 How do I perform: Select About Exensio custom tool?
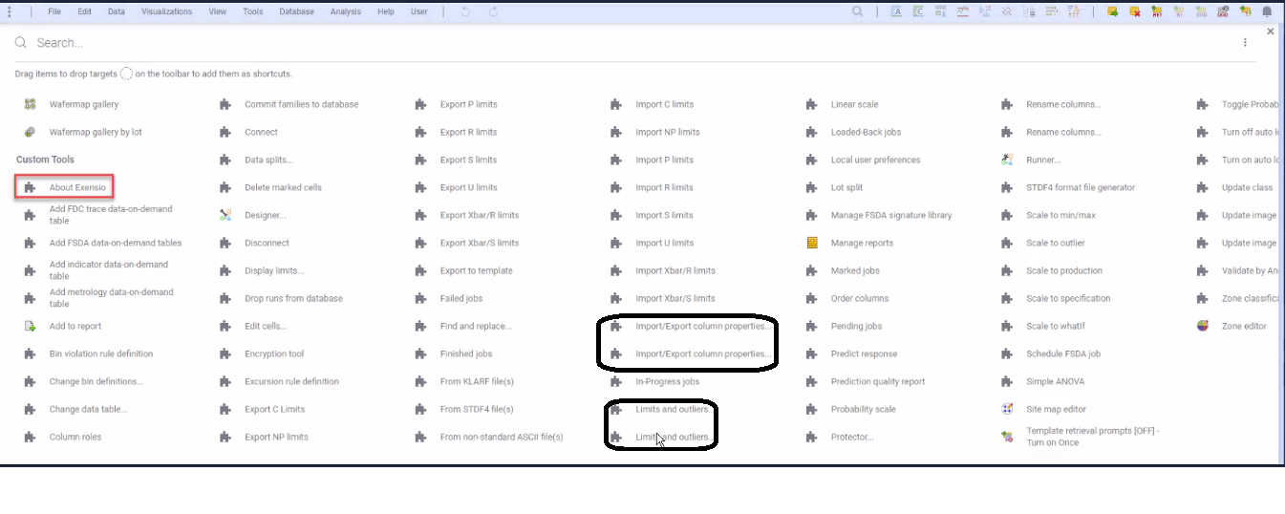point(76,187)
